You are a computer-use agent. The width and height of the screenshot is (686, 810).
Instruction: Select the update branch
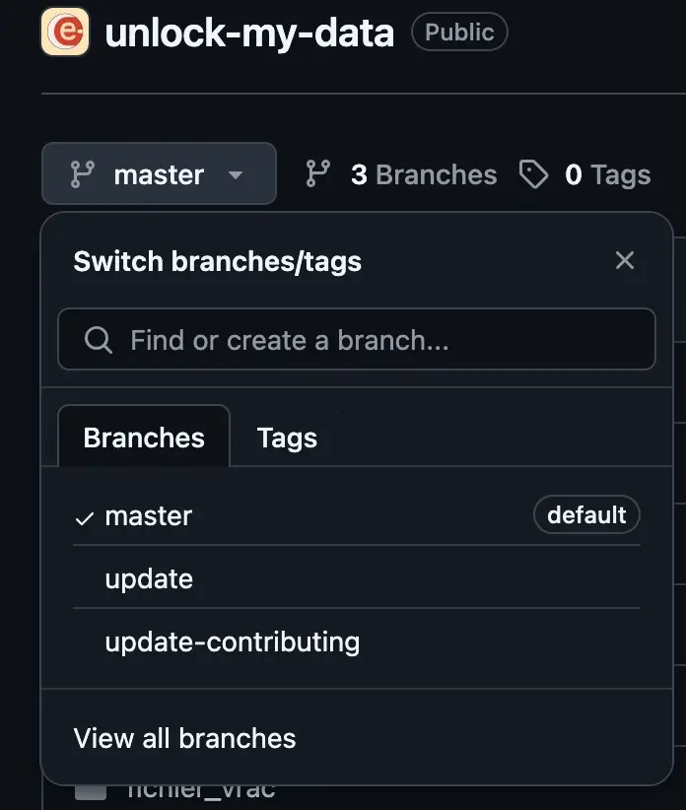click(x=149, y=578)
